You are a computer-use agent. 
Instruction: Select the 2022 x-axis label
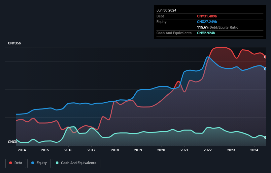(208, 150)
